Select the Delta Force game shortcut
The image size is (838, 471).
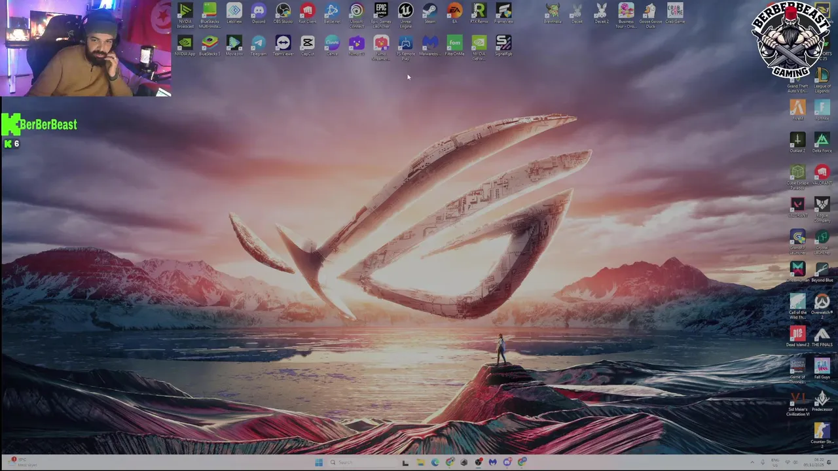(822, 142)
